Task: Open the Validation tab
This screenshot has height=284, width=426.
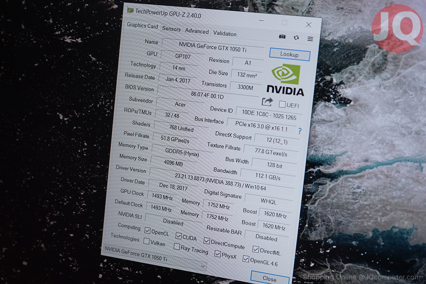Action: [x=225, y=34]
